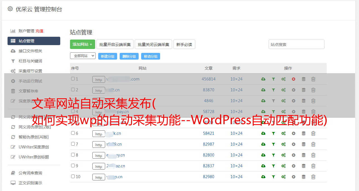
Task: Click the green gears settings icon in row 9
Action: tap(283, 166)
